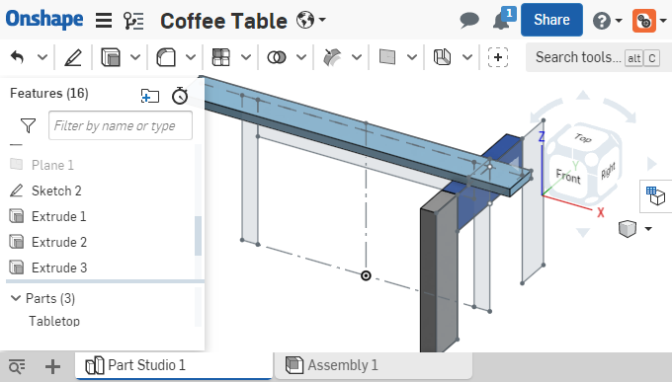Switch to Assembly 1 tab
The image size is (672, 382).
pyautogui.click(x=374, y=365)
